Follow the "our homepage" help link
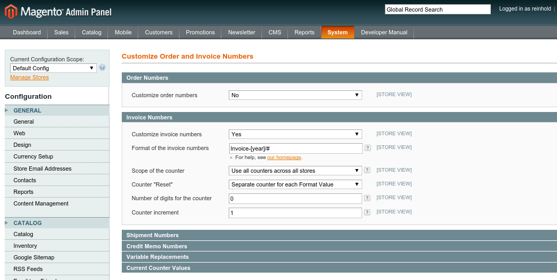Screen dimensions: 557x280 click(x=284, y=157)
